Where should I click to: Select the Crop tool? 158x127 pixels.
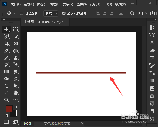pos(6,43)
